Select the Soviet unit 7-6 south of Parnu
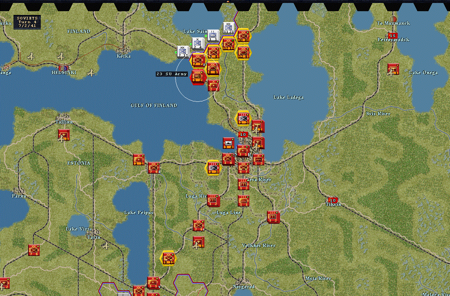This screenshot has height=296, width=450. tap(34, 250)
